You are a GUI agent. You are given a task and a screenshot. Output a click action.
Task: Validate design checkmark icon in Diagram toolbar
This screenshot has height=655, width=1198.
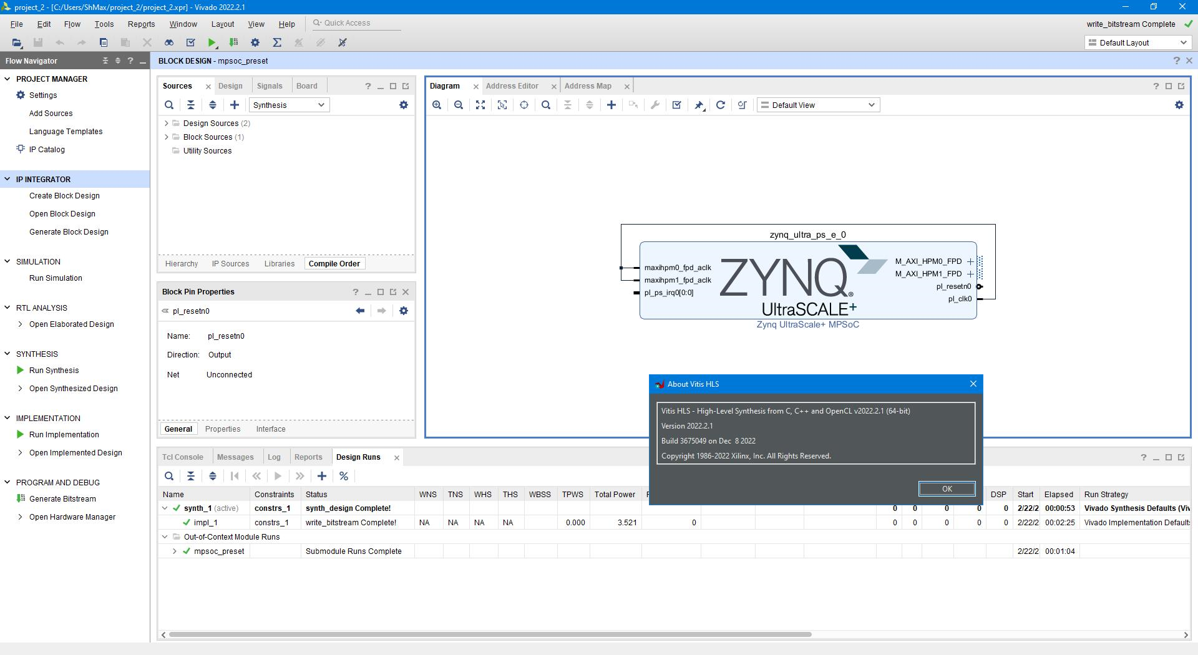[677, 105]
